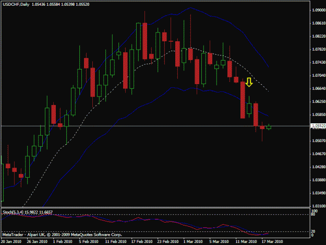Click the 17 Mar 2010 date label
The image size is (326, 245).
[272, 242]
